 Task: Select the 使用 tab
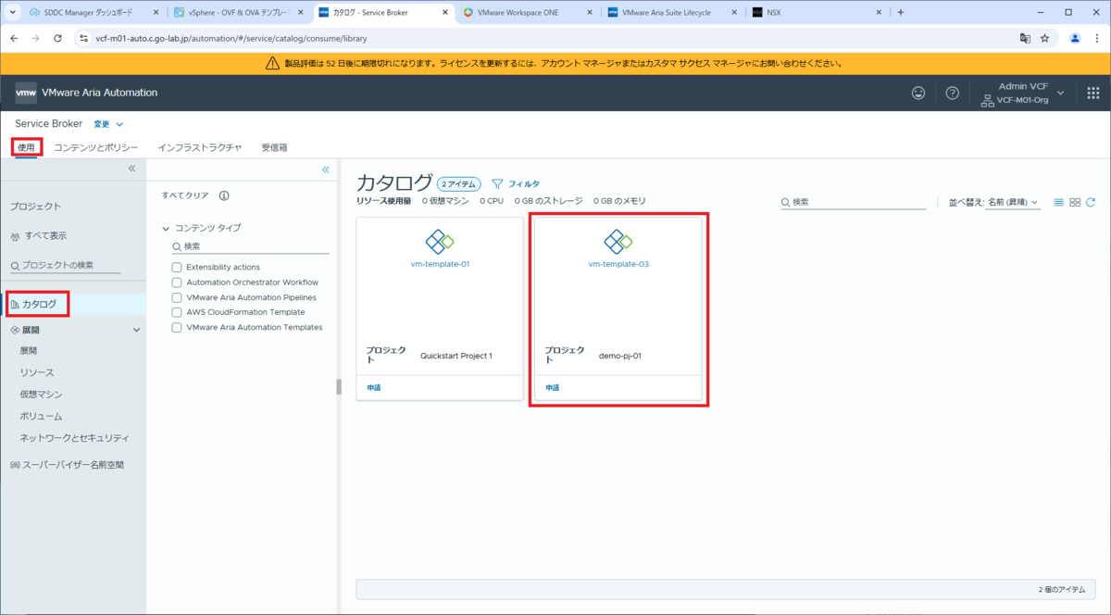coord(26,147)
